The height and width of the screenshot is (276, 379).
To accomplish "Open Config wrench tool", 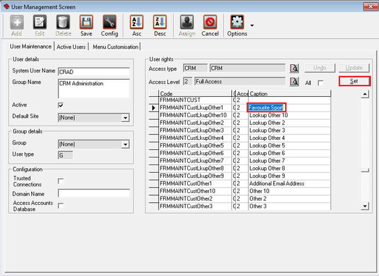I will tap(109, 22).
